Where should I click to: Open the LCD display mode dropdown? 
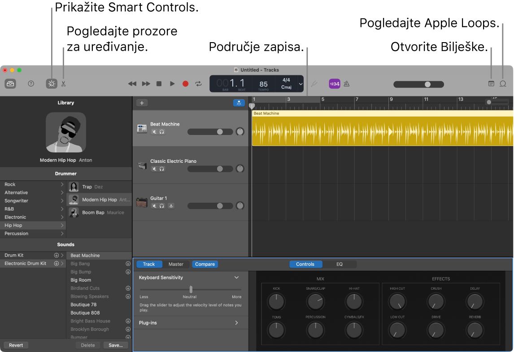pos(301,84)
